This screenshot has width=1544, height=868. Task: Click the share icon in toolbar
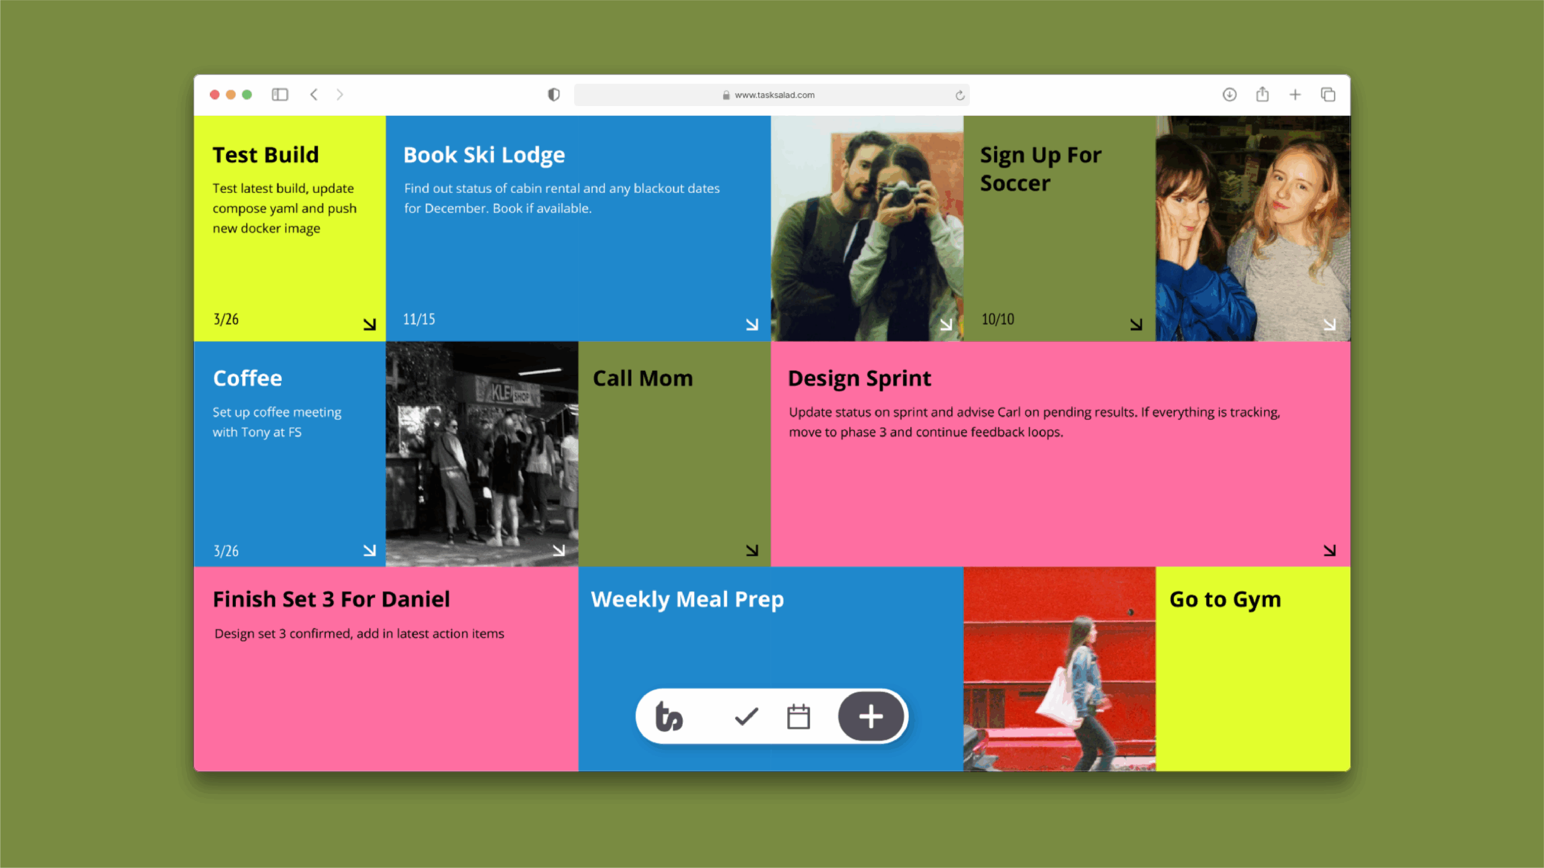click(x=1262, y=95)
